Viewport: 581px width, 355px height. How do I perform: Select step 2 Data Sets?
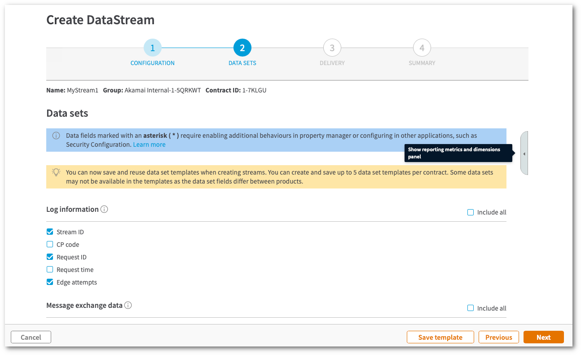tap(242, 48)
